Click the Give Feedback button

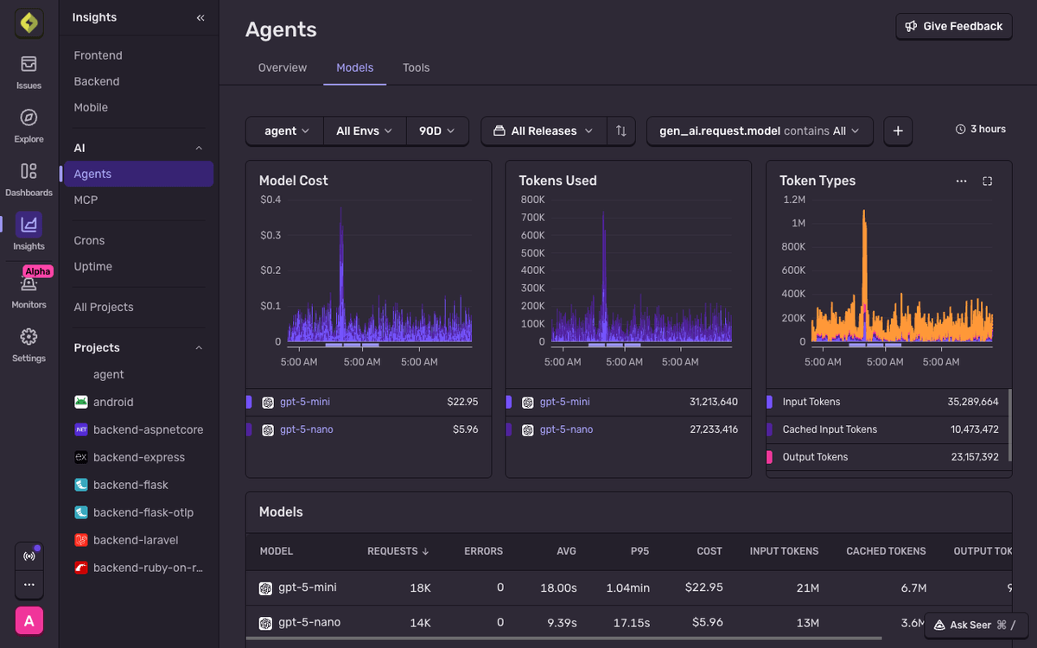[x=953, y=26]
